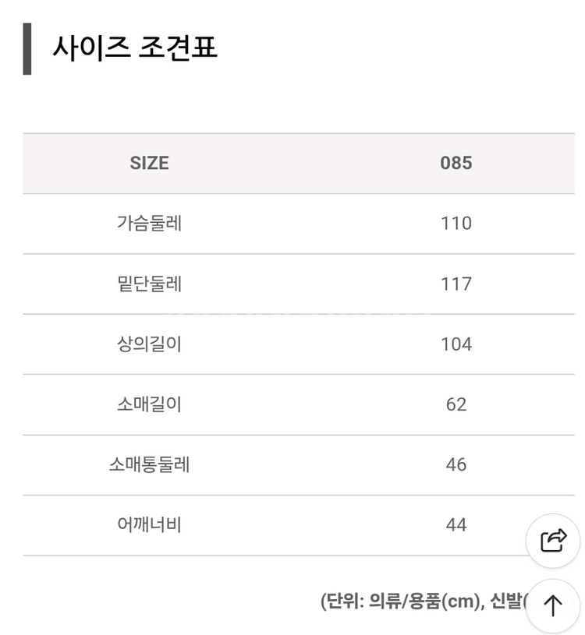
Task: Click the size chart table header row
Action: (x=292, y=164)
